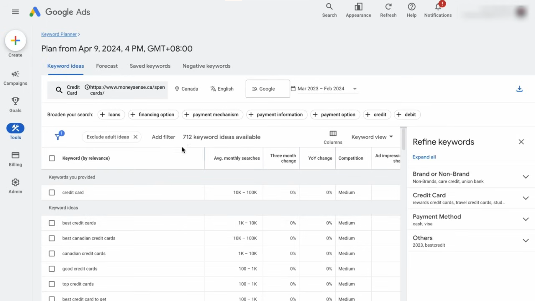Click the download plan icon
Image resolution: width=535 pixels, height=301 pixels.
519,89
